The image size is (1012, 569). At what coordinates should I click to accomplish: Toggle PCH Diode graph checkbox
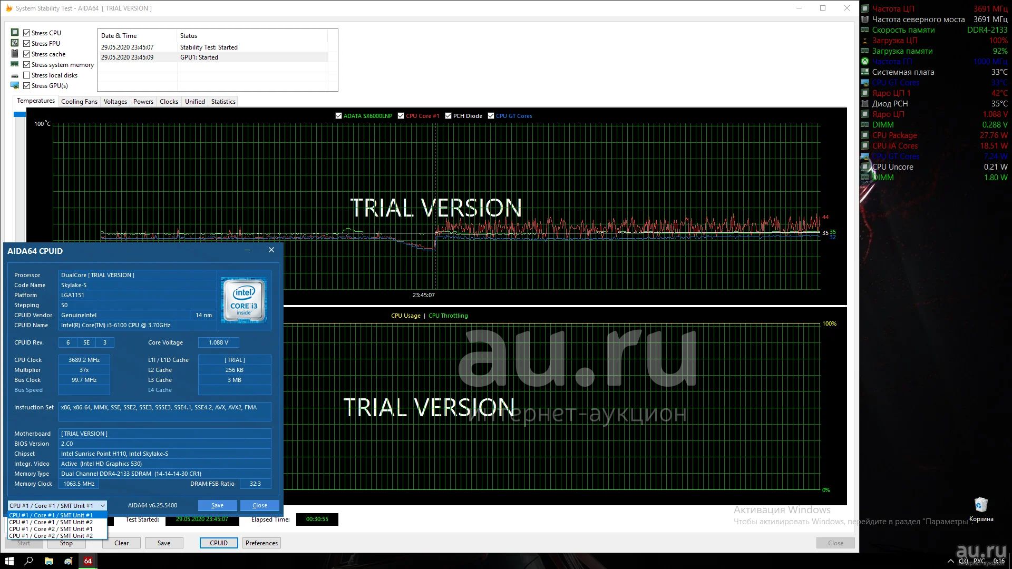[x=448, y=116]
